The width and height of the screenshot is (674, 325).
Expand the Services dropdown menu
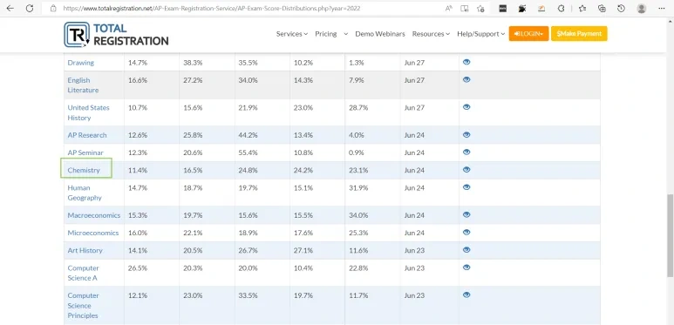click(292, 34)
